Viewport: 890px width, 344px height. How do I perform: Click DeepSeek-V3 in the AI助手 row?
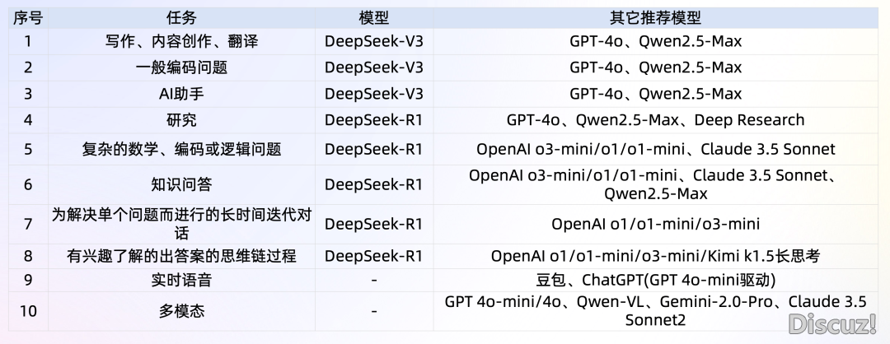tap(374, 94)
